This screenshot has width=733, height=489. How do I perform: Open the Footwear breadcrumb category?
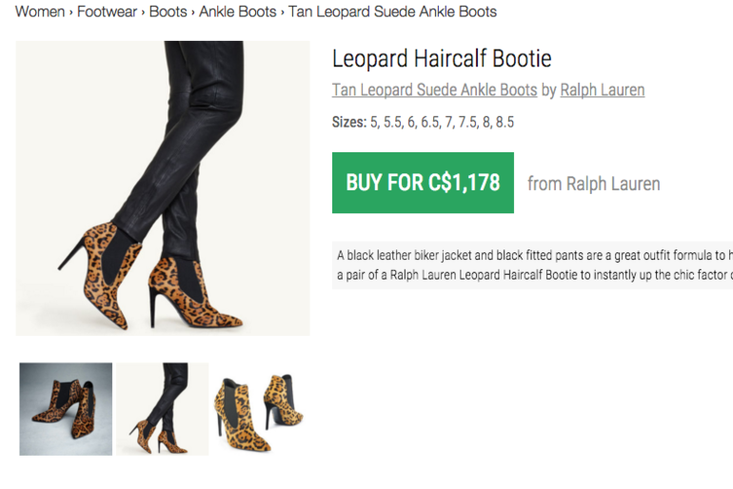pyautogui.click(x=109, y=12)
